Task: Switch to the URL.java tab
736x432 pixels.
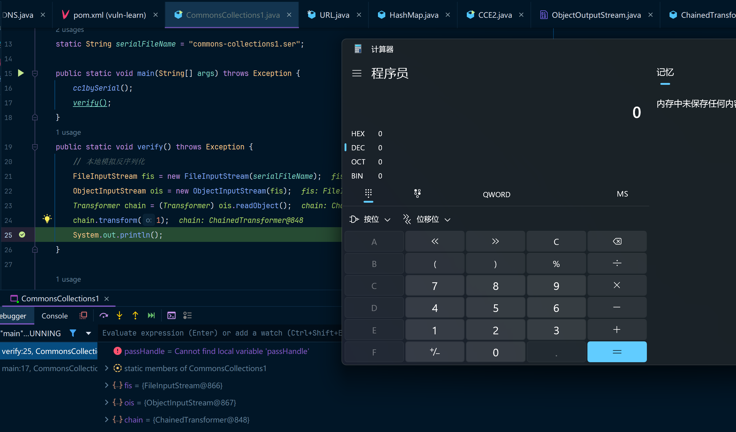Action: [334, 15]
